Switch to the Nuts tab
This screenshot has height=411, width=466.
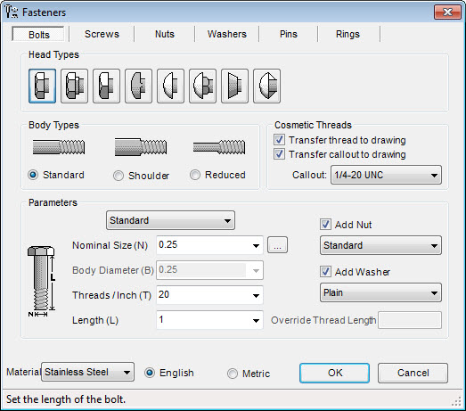click(165, 34)
